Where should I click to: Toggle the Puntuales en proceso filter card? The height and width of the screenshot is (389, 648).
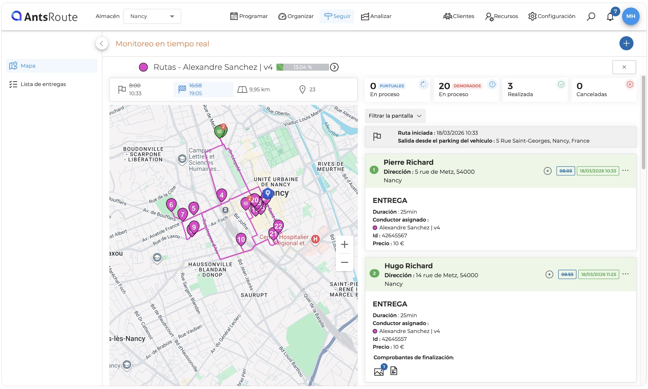(x=397, y=90)
